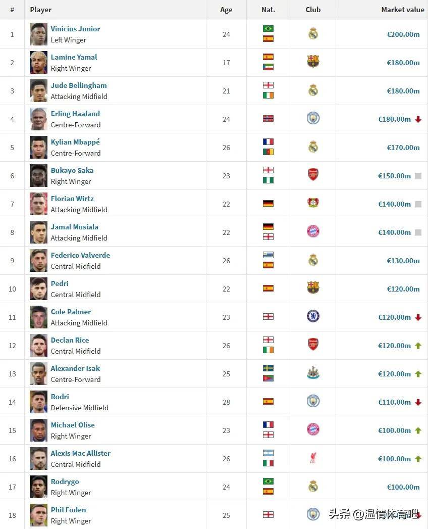Sort table by Market value header

click(403, 10)
